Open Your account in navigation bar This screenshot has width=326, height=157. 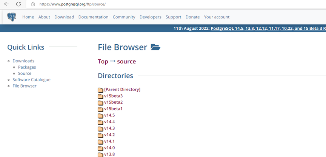217,17
